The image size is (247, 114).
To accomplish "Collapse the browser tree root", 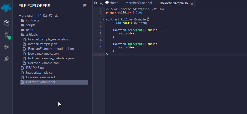I will [20, 16].
